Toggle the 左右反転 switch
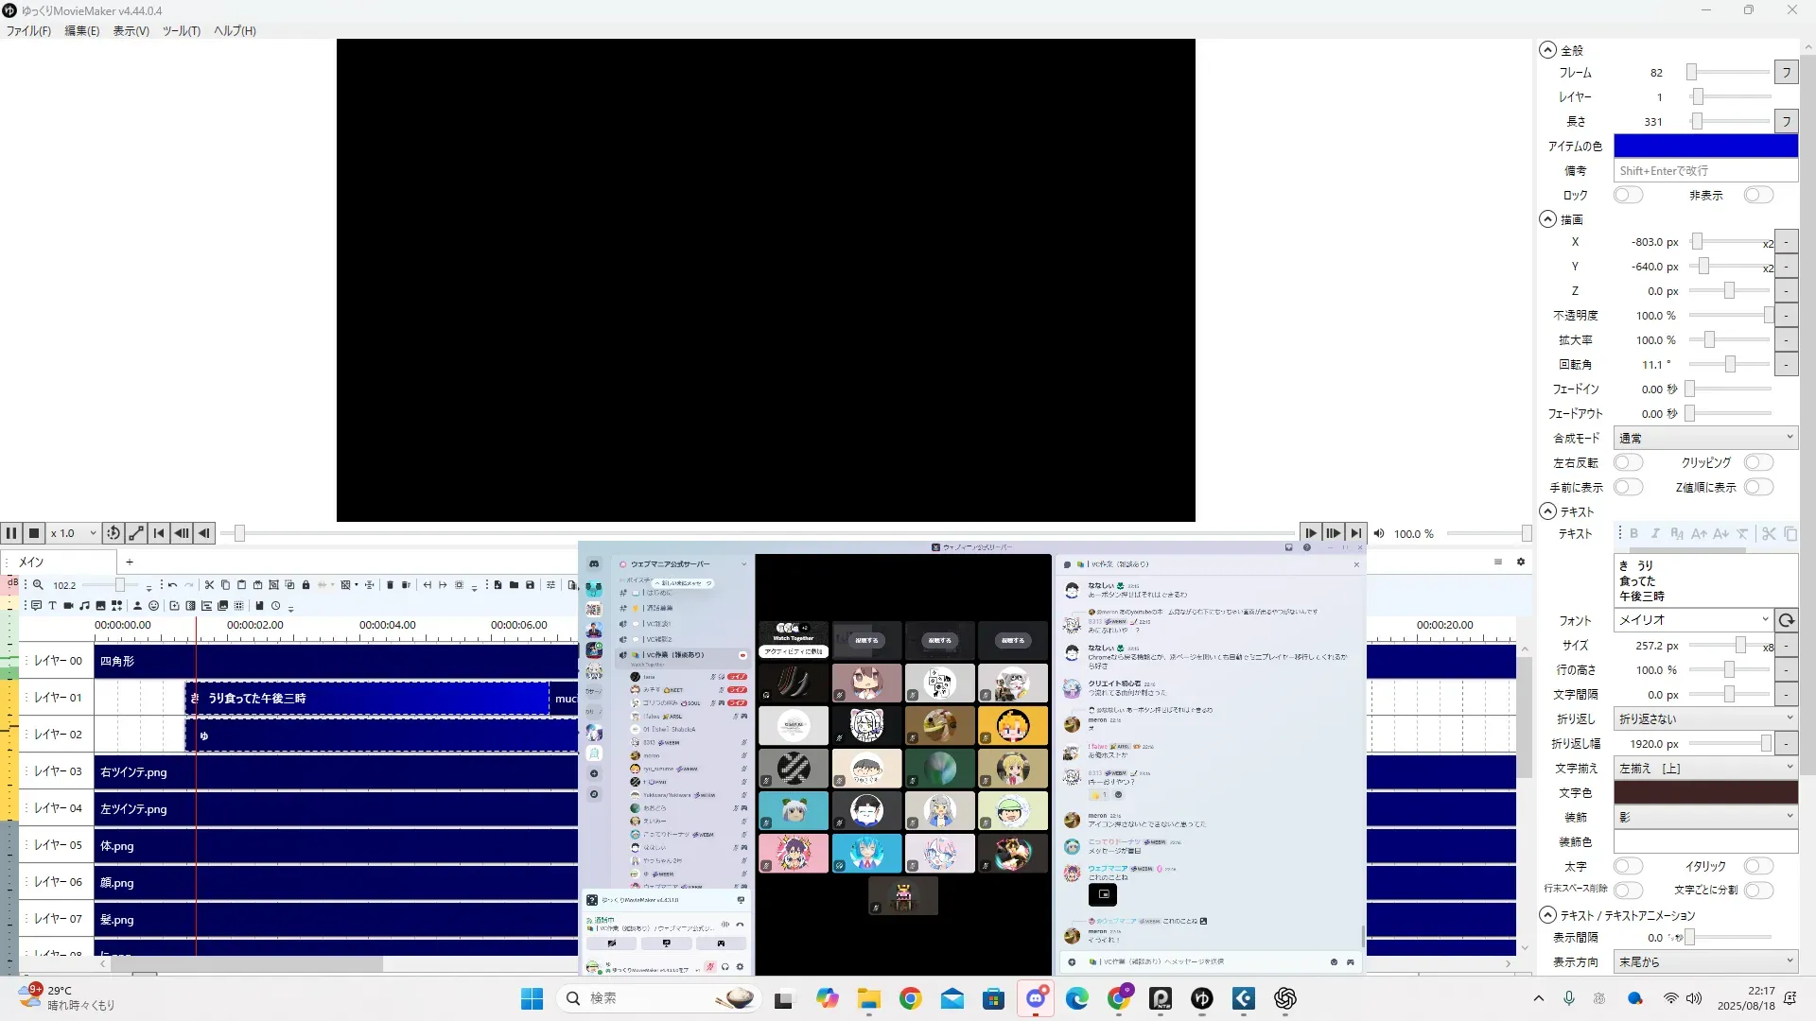 pos(1628,463)
